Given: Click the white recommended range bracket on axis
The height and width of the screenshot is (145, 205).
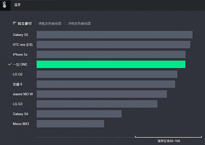Looking at the screenshot, I should coord(168,137).
